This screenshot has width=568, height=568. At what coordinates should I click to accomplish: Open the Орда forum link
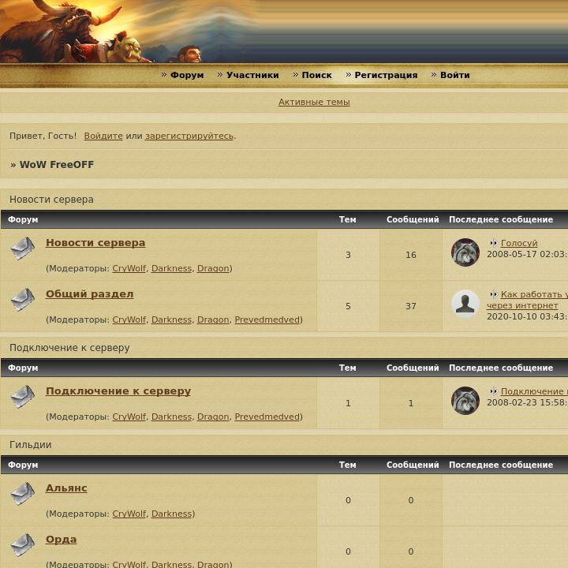click(x=62, y=540)
